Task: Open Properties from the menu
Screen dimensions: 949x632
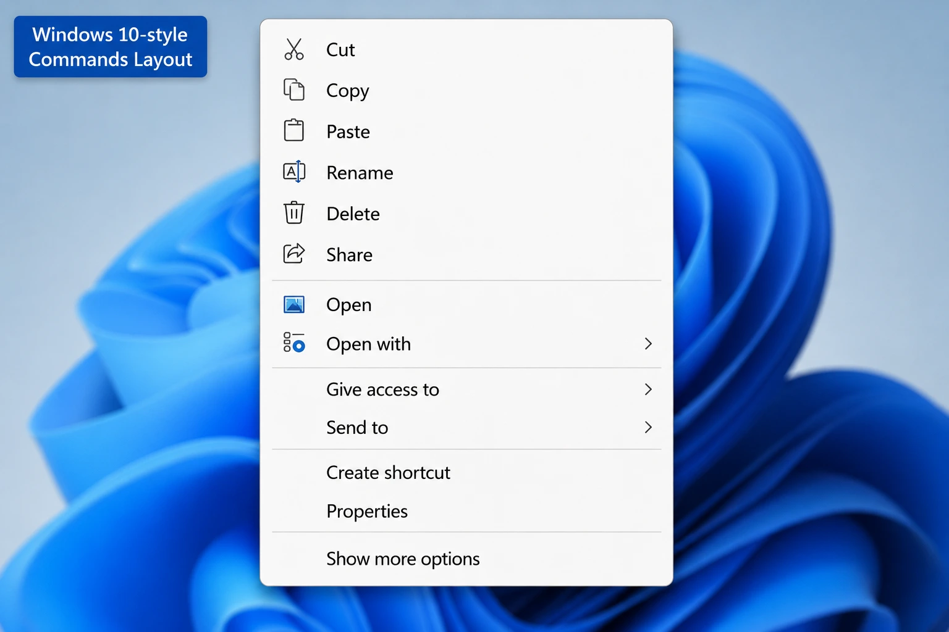Action: tap(466, 511)
